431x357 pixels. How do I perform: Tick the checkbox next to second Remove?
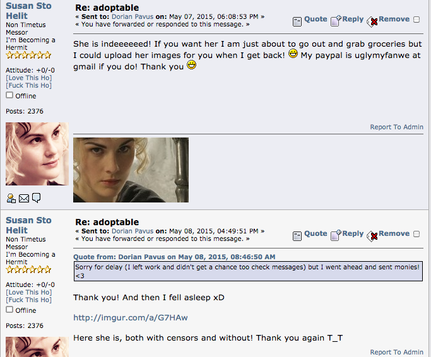pyautogui.click(x=416, y=234)
